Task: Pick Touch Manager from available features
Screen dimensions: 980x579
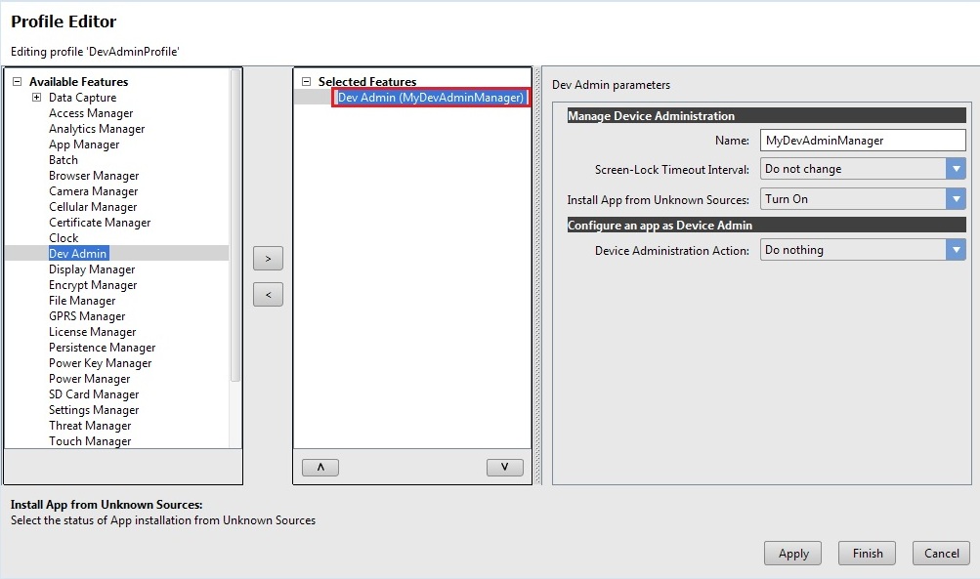Action: (90, 441)
